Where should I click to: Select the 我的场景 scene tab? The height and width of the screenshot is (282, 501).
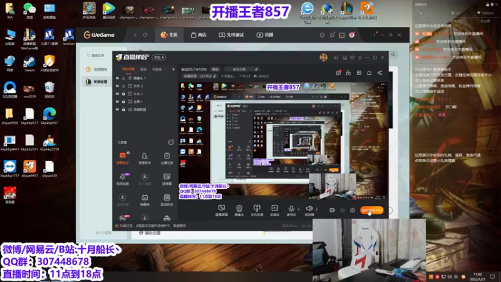[x=128, y=69]
